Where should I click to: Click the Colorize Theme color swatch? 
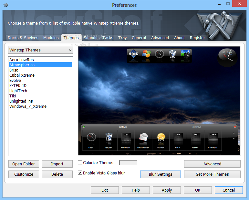pyautogui.click(x=128, y=162)
